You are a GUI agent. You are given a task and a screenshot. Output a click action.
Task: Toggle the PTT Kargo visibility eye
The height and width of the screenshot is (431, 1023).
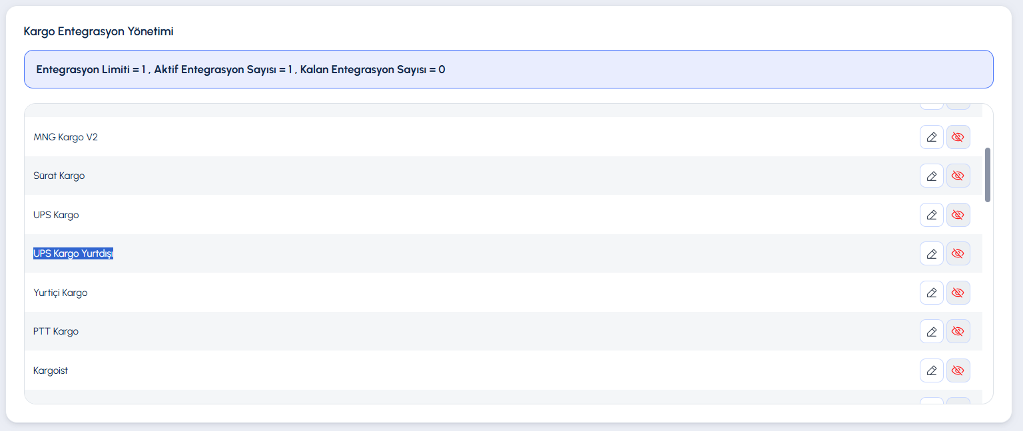958,331
